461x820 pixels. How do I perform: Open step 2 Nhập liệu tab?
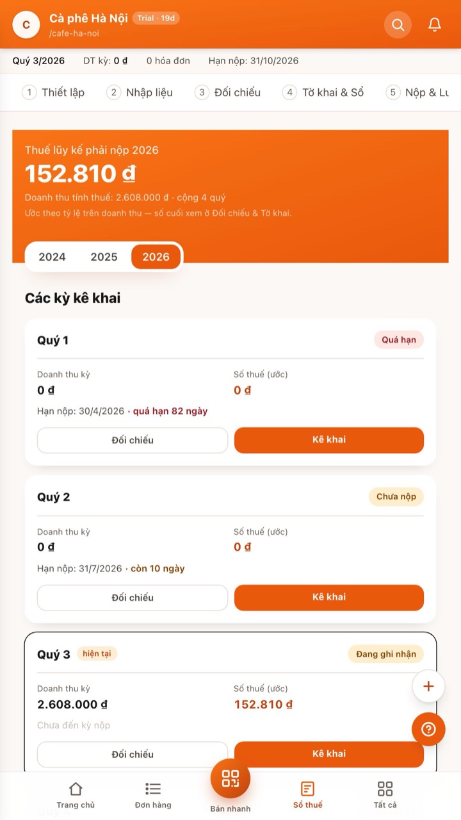pyautogui.click(x=140, y=92)
